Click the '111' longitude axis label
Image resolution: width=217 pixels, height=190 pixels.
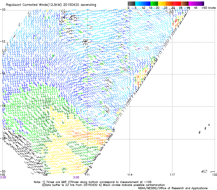point(87,175)
